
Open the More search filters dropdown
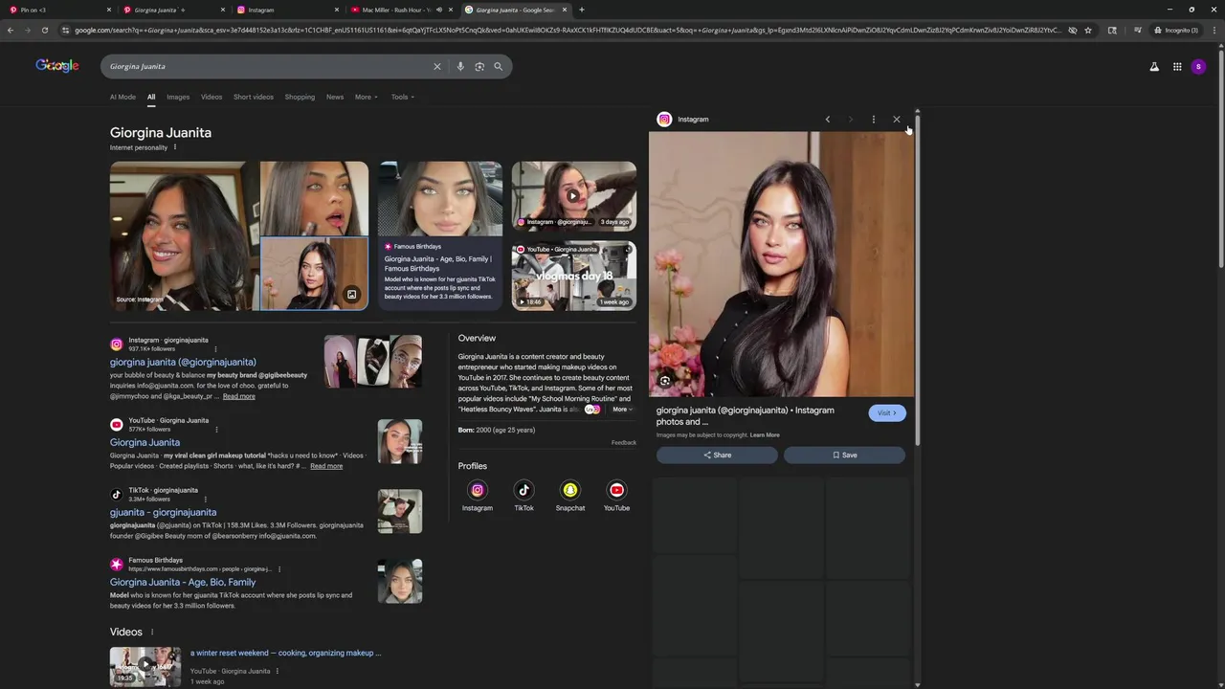point(367,97)
